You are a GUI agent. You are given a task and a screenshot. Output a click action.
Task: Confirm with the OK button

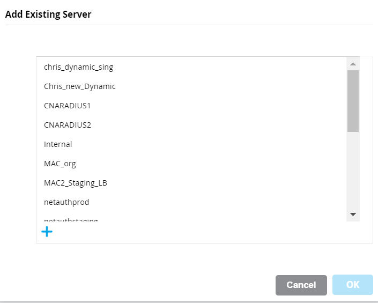[353, 285]
